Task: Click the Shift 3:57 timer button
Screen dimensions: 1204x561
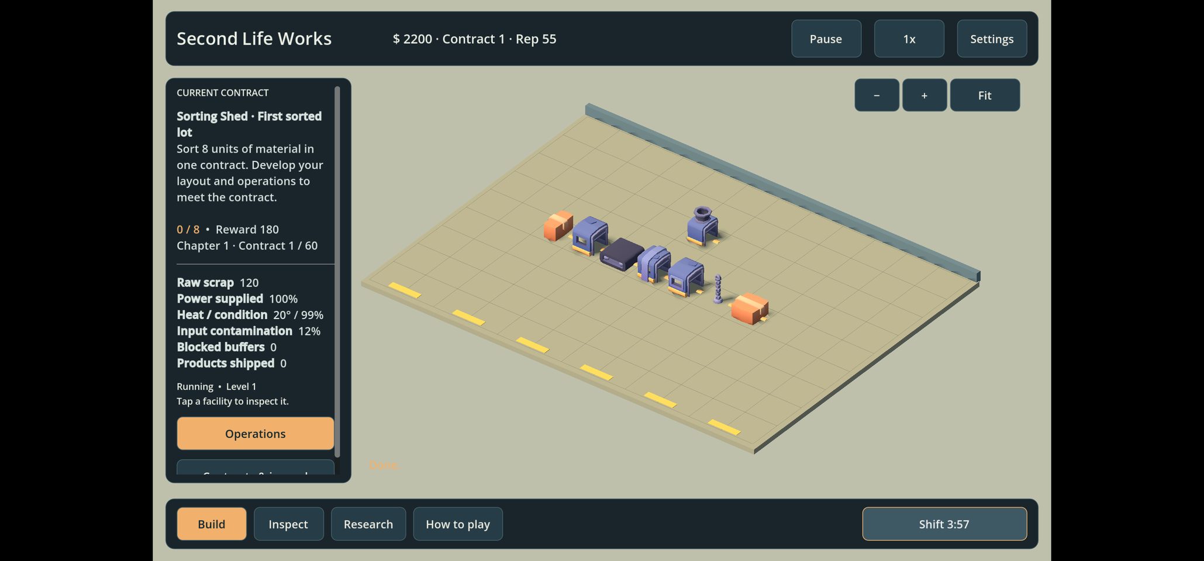Action: click(944, 524)
